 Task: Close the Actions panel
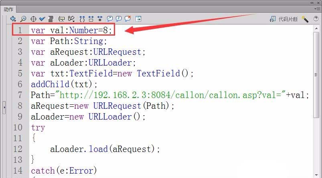click(318, 3)
